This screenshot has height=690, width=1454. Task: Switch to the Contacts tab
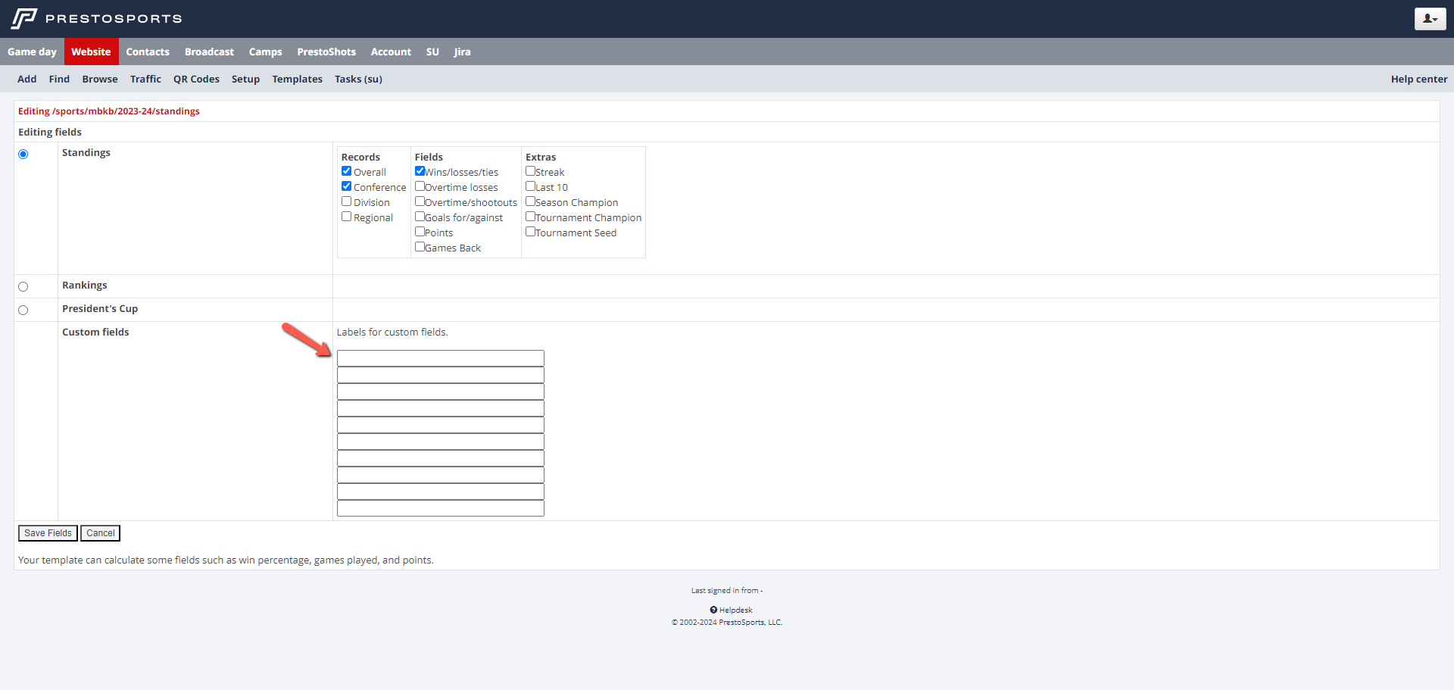click(x=148, y=52)
